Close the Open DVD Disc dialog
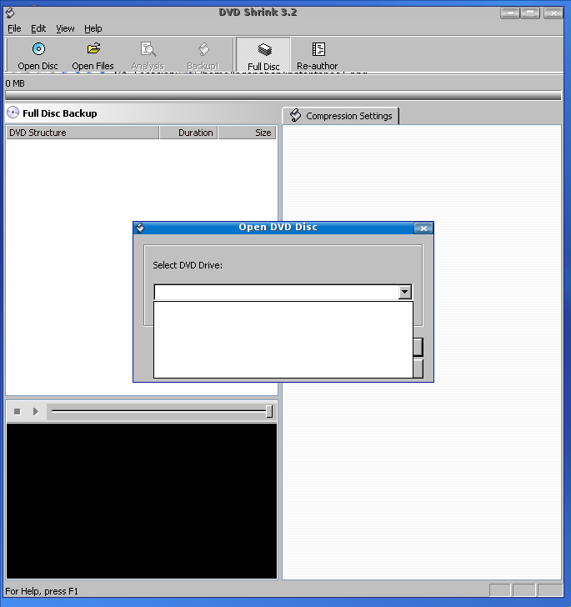This screenshot has width=571, height=607. point(423,228)
